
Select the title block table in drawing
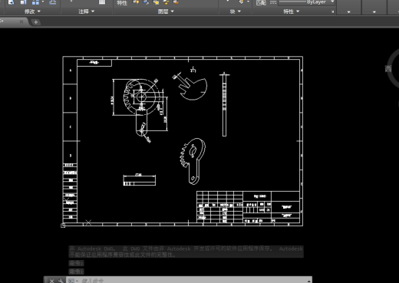(x=248, y=207)
